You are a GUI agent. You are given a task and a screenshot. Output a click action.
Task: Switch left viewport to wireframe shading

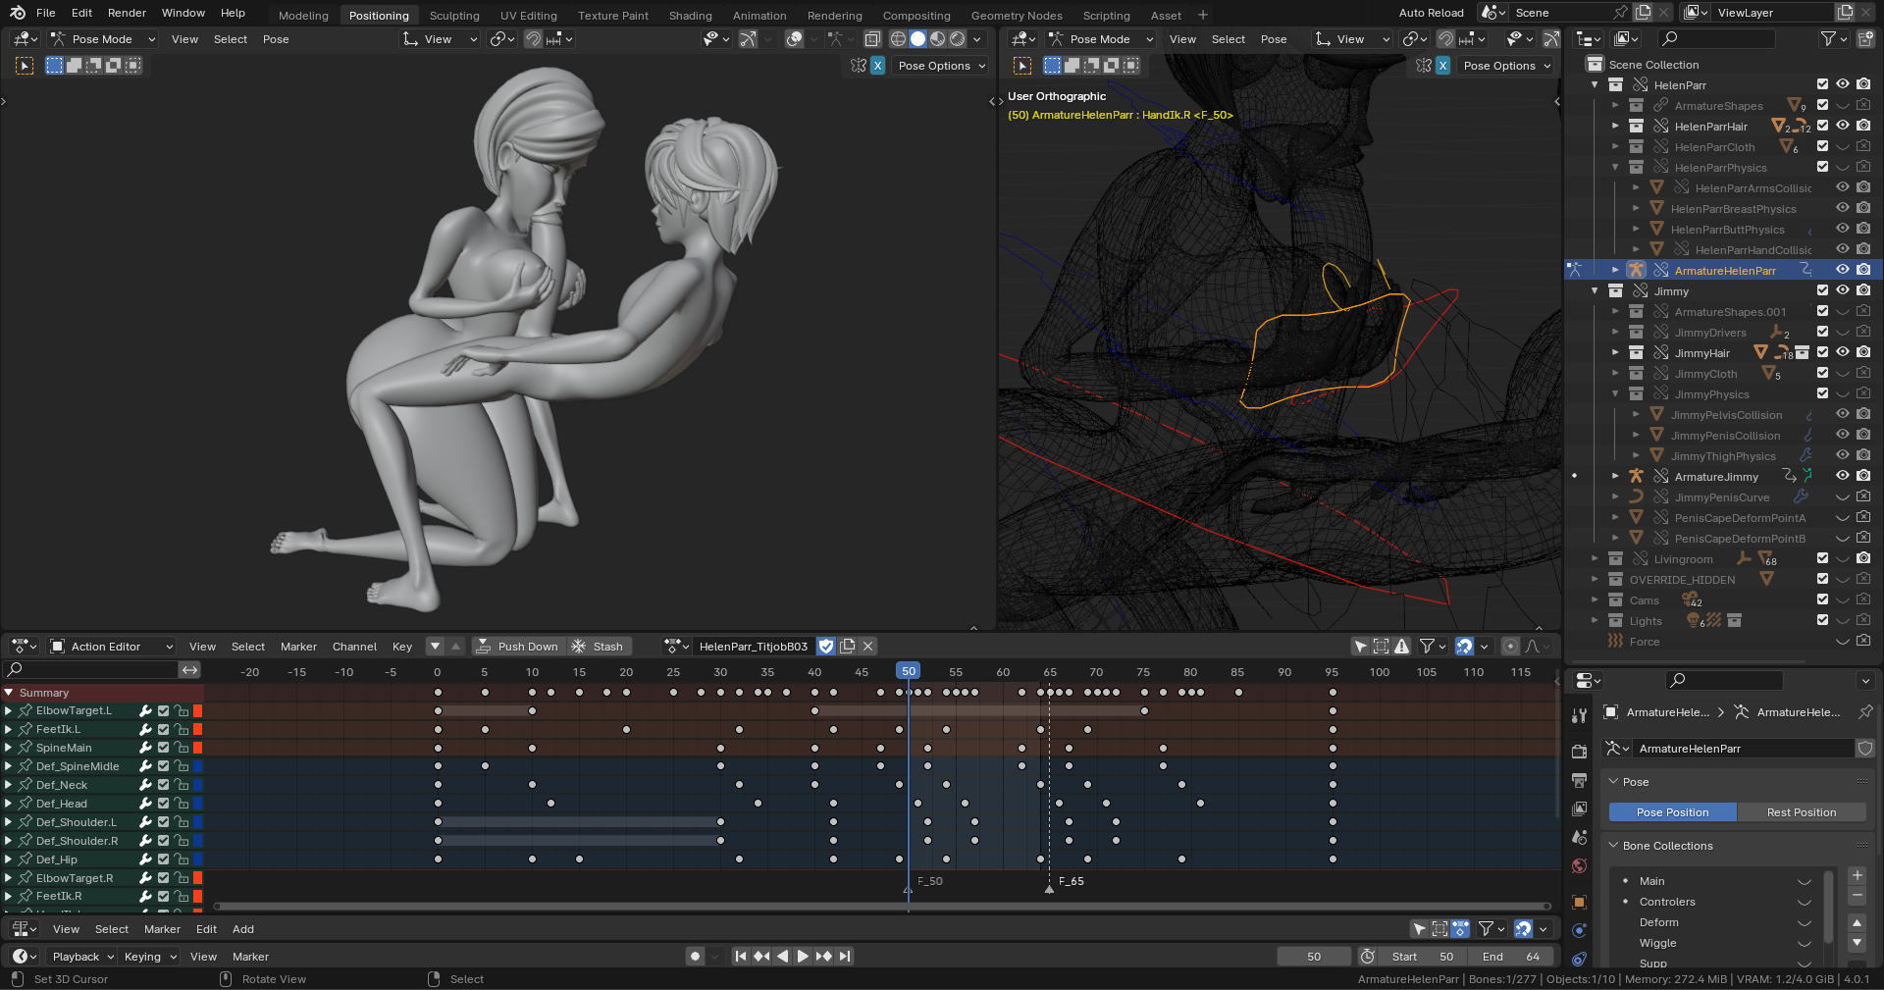pyautogui.click(x=898, y=39)
